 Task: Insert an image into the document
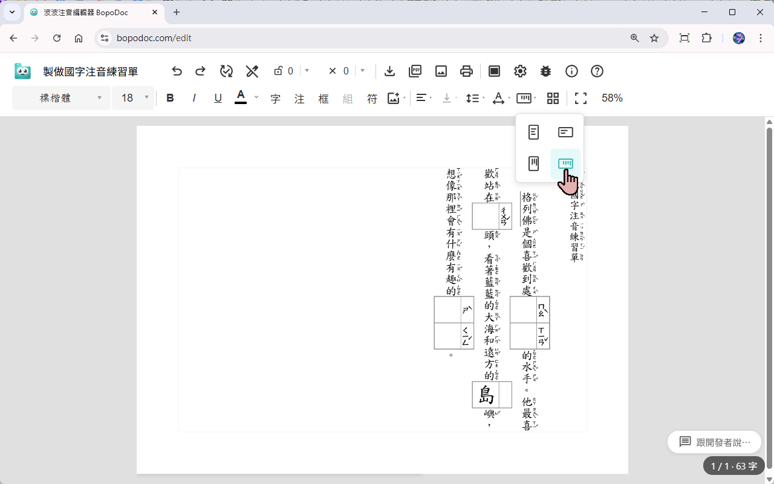pyautogui.click(x=441, y=71)
